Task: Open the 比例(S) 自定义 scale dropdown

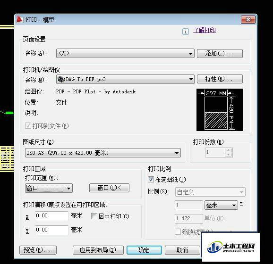Action: (x=210, y=192)
